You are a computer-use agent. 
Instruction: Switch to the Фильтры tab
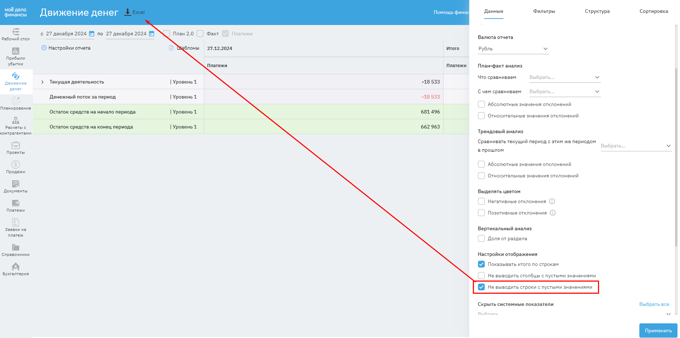coord(544,11)
